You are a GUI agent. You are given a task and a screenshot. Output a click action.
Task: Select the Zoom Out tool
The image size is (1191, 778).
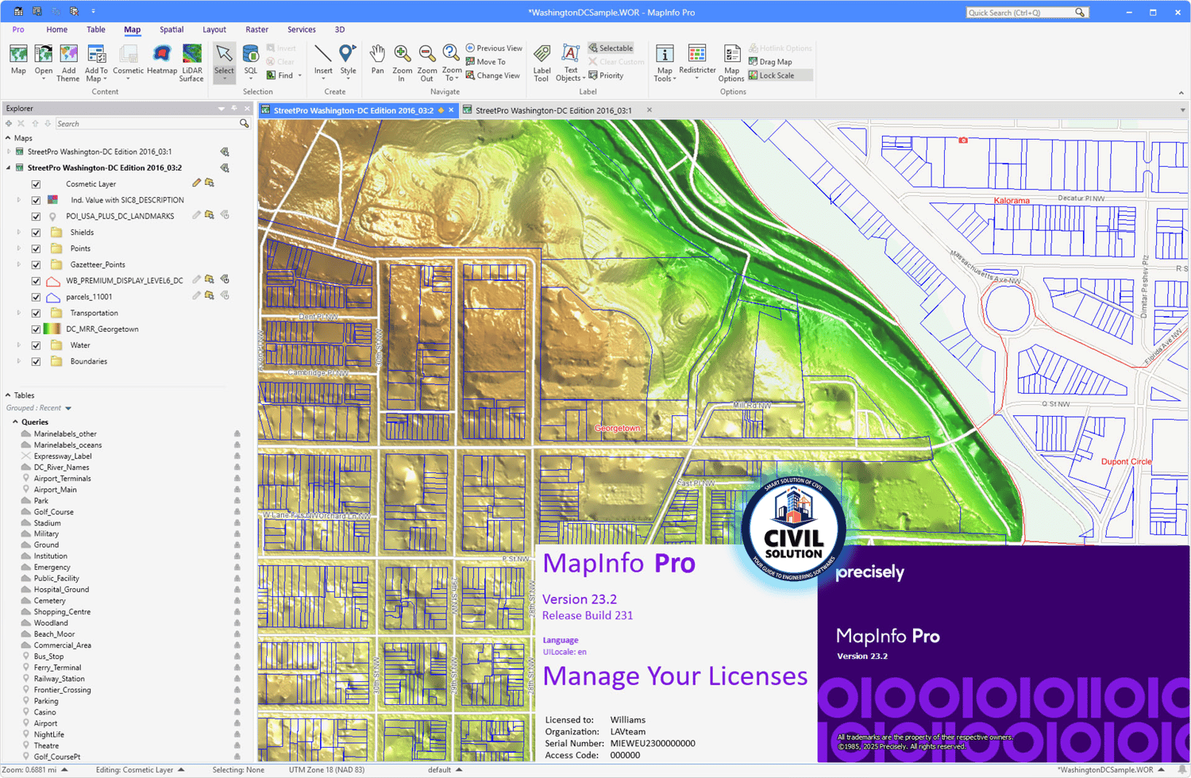[x=426, y=62]
